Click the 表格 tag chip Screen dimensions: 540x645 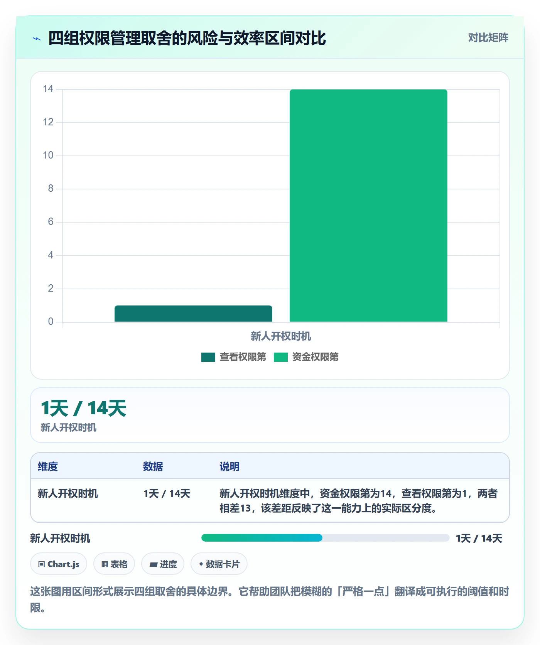pos(114,564)
